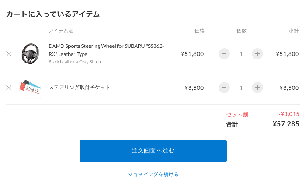The image size is (306, 190).
Task: Click the 小計 column header
Action: 294,31
